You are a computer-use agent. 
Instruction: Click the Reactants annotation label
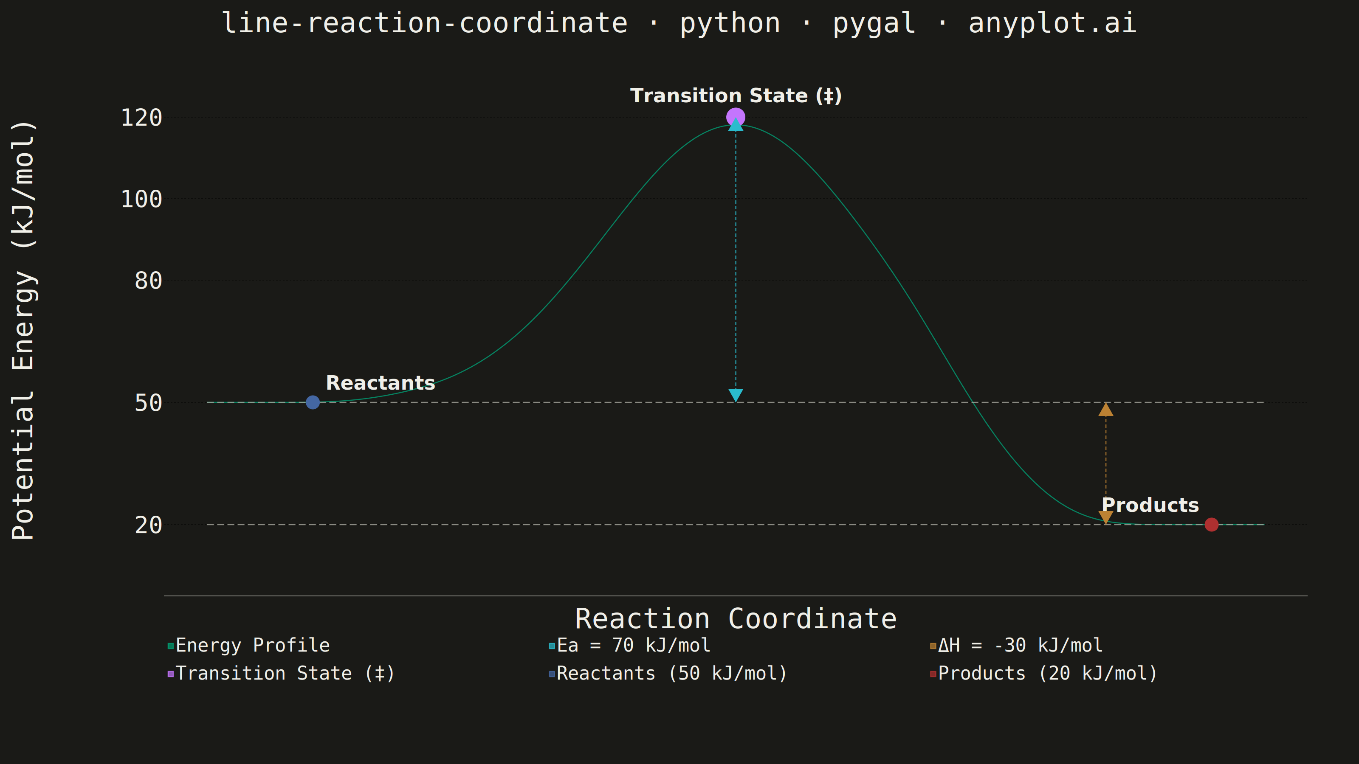pyautogui.click(x=381, y=383)
